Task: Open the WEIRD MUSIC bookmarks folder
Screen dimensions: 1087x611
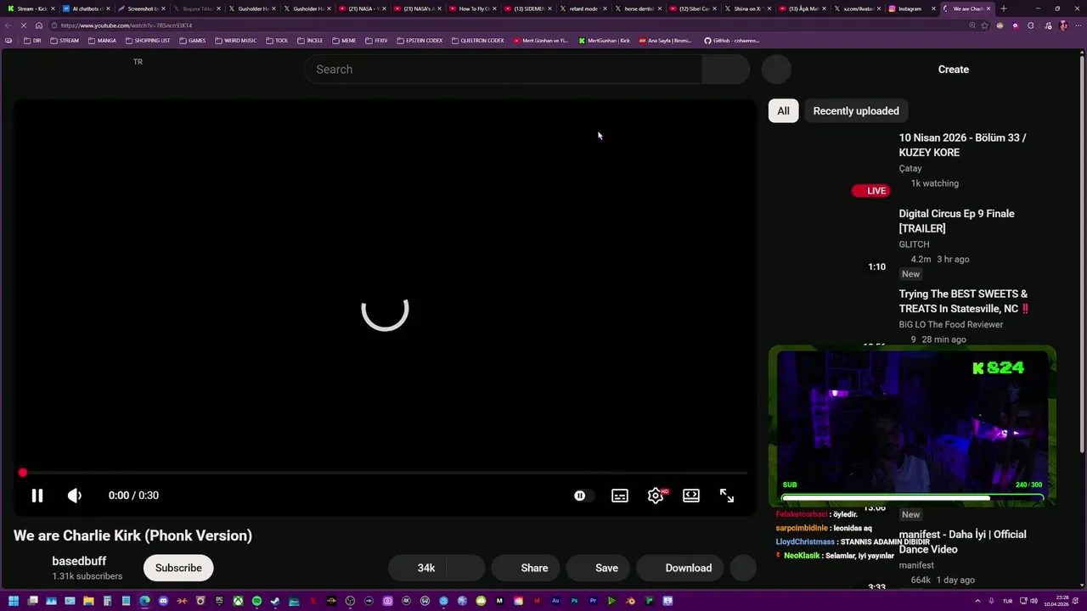Action: [x=235, y=41]
